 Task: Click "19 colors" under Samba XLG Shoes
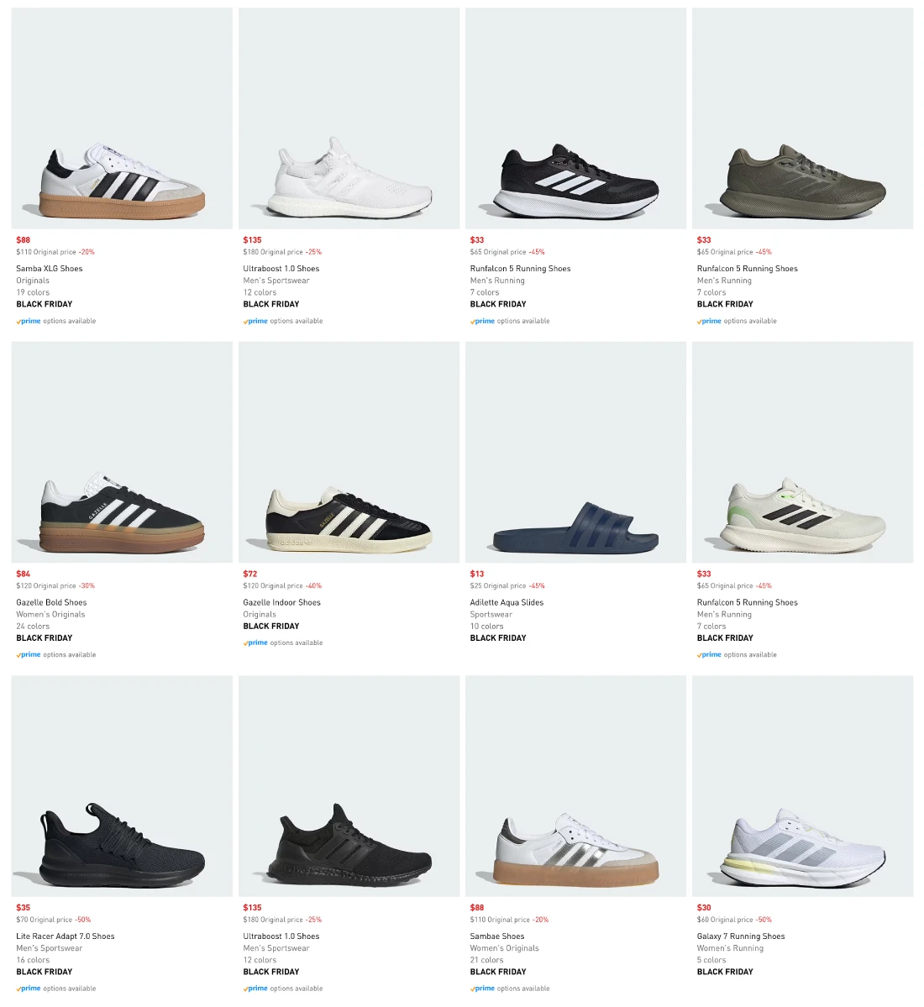tap(33, 292)
